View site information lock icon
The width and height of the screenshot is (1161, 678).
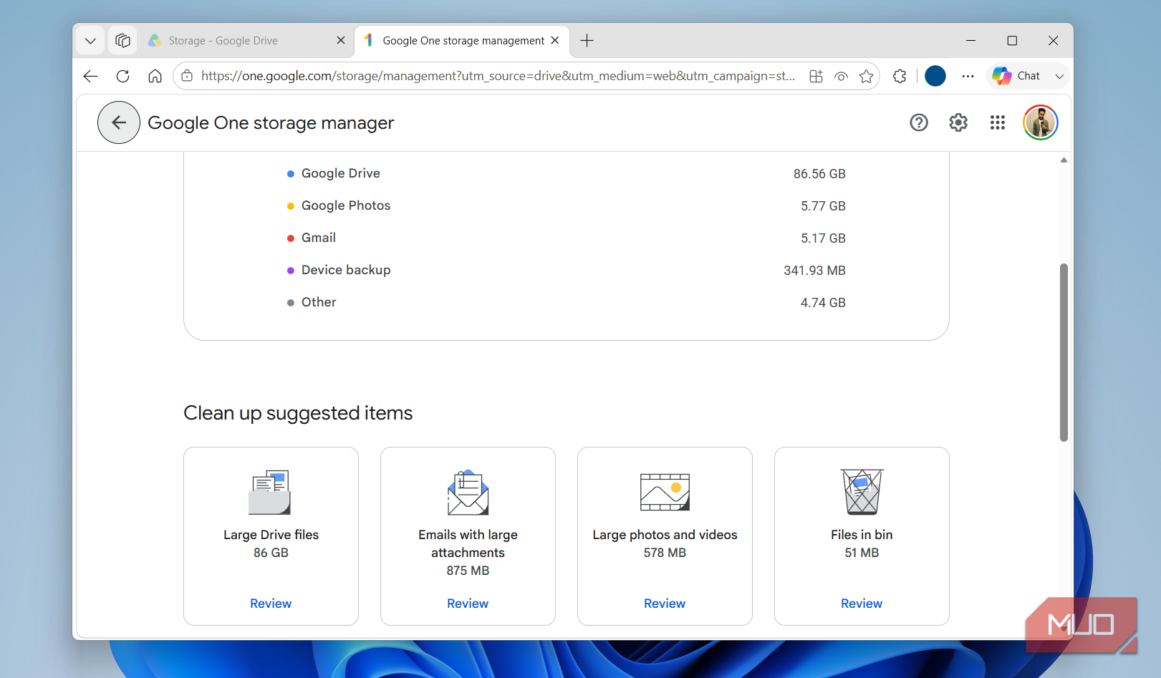tap(187, 76)
